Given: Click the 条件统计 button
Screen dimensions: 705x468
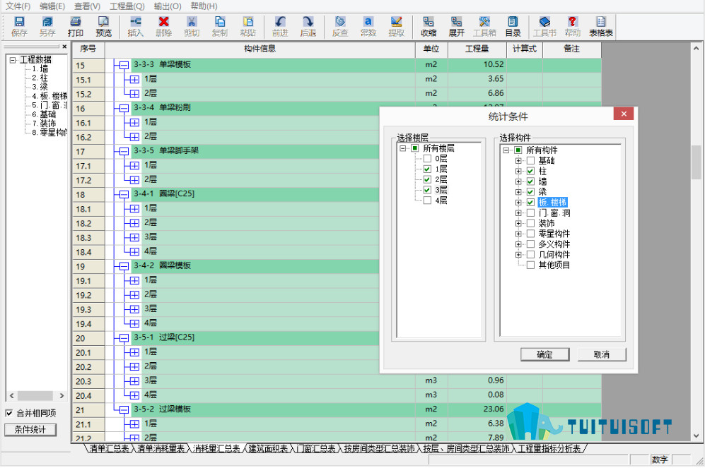Looking at the screenshot, I should [x=30, y=429].
